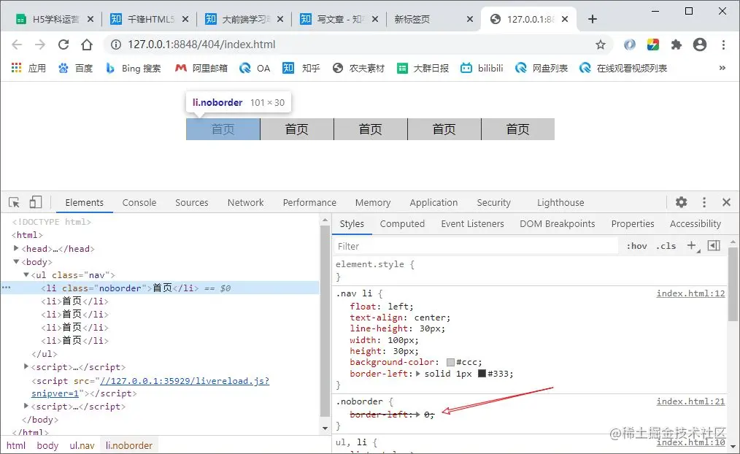Image resolution: width=740 pixels, height=454 pixels.
Task: Open the DevTools more options menu
Action: (x=704, y=202)
